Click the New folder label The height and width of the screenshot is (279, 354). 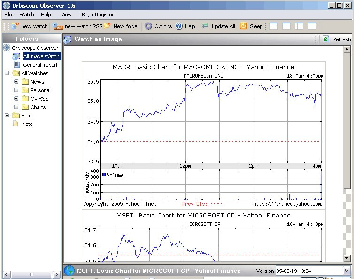coord(126,26)
